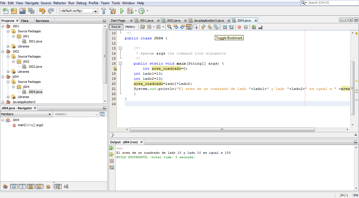Open Output Settings wrench icon

112,167
